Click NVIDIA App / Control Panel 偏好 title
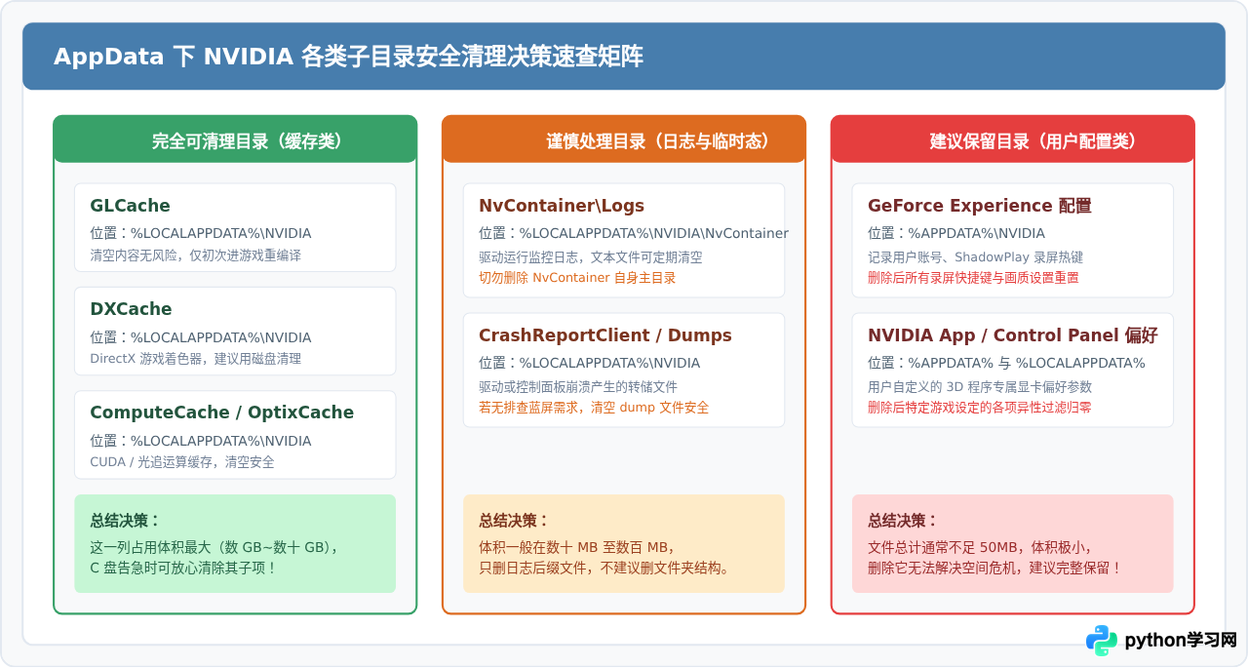The image size is (1248, 668). [1013, 335]
